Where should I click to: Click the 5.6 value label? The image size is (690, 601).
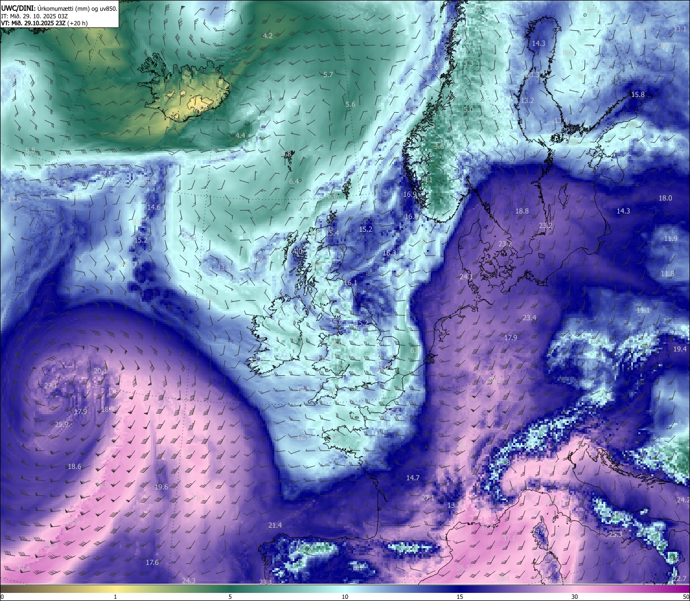pos(350,104)
